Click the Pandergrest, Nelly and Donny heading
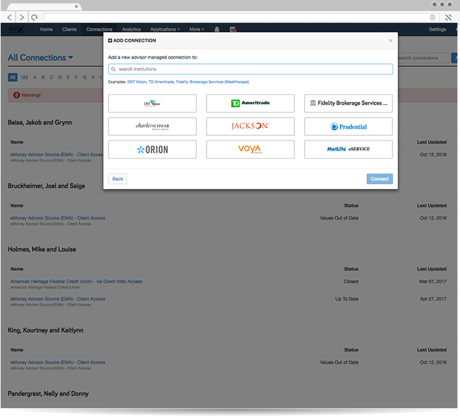Image resolution: width=460 pixels, height=416 pixels. [x=48, y=394]
